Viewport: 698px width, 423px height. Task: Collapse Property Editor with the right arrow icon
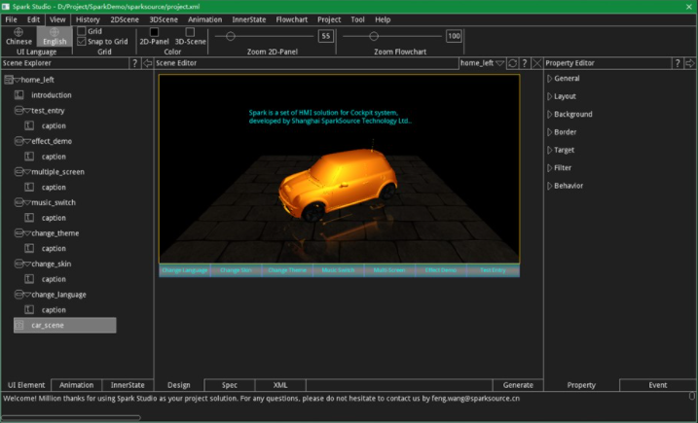tap(689, 63)
